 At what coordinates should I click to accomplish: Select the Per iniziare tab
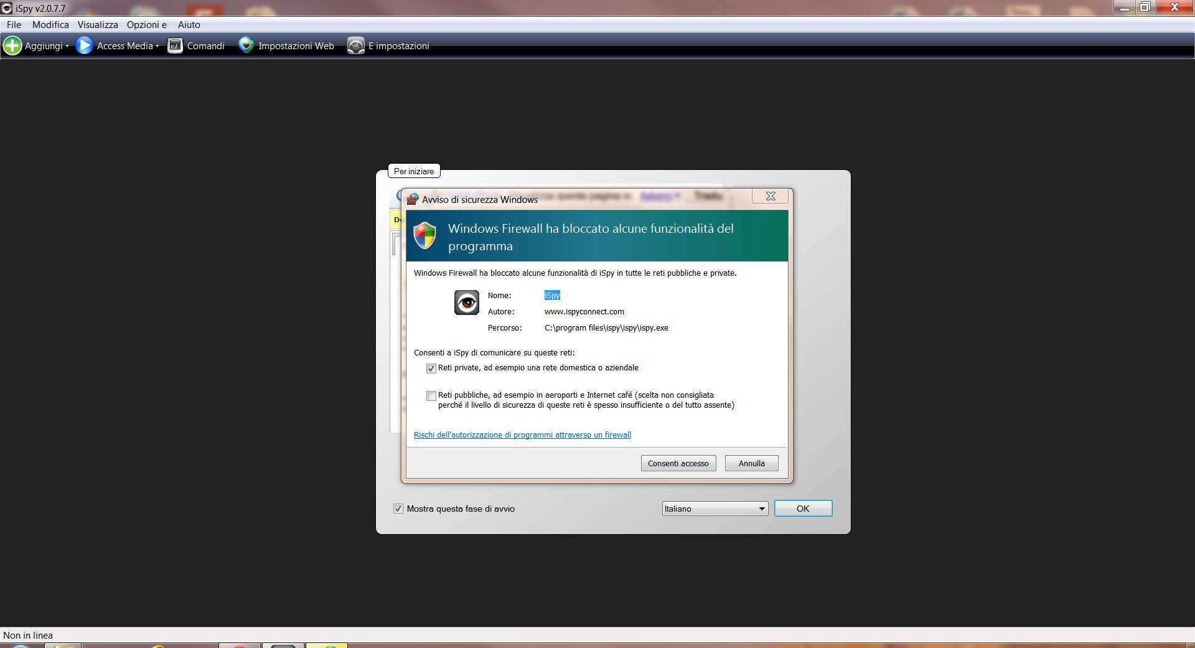pos(414,171)
